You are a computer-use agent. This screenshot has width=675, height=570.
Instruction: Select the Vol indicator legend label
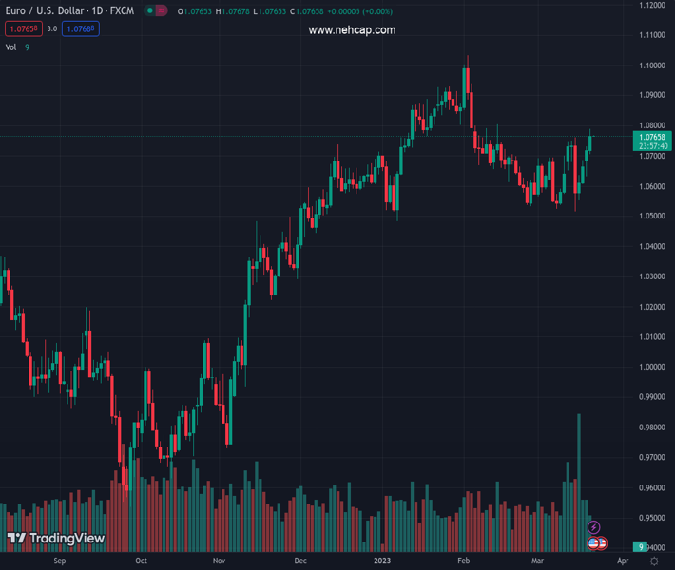pos(11,47)
